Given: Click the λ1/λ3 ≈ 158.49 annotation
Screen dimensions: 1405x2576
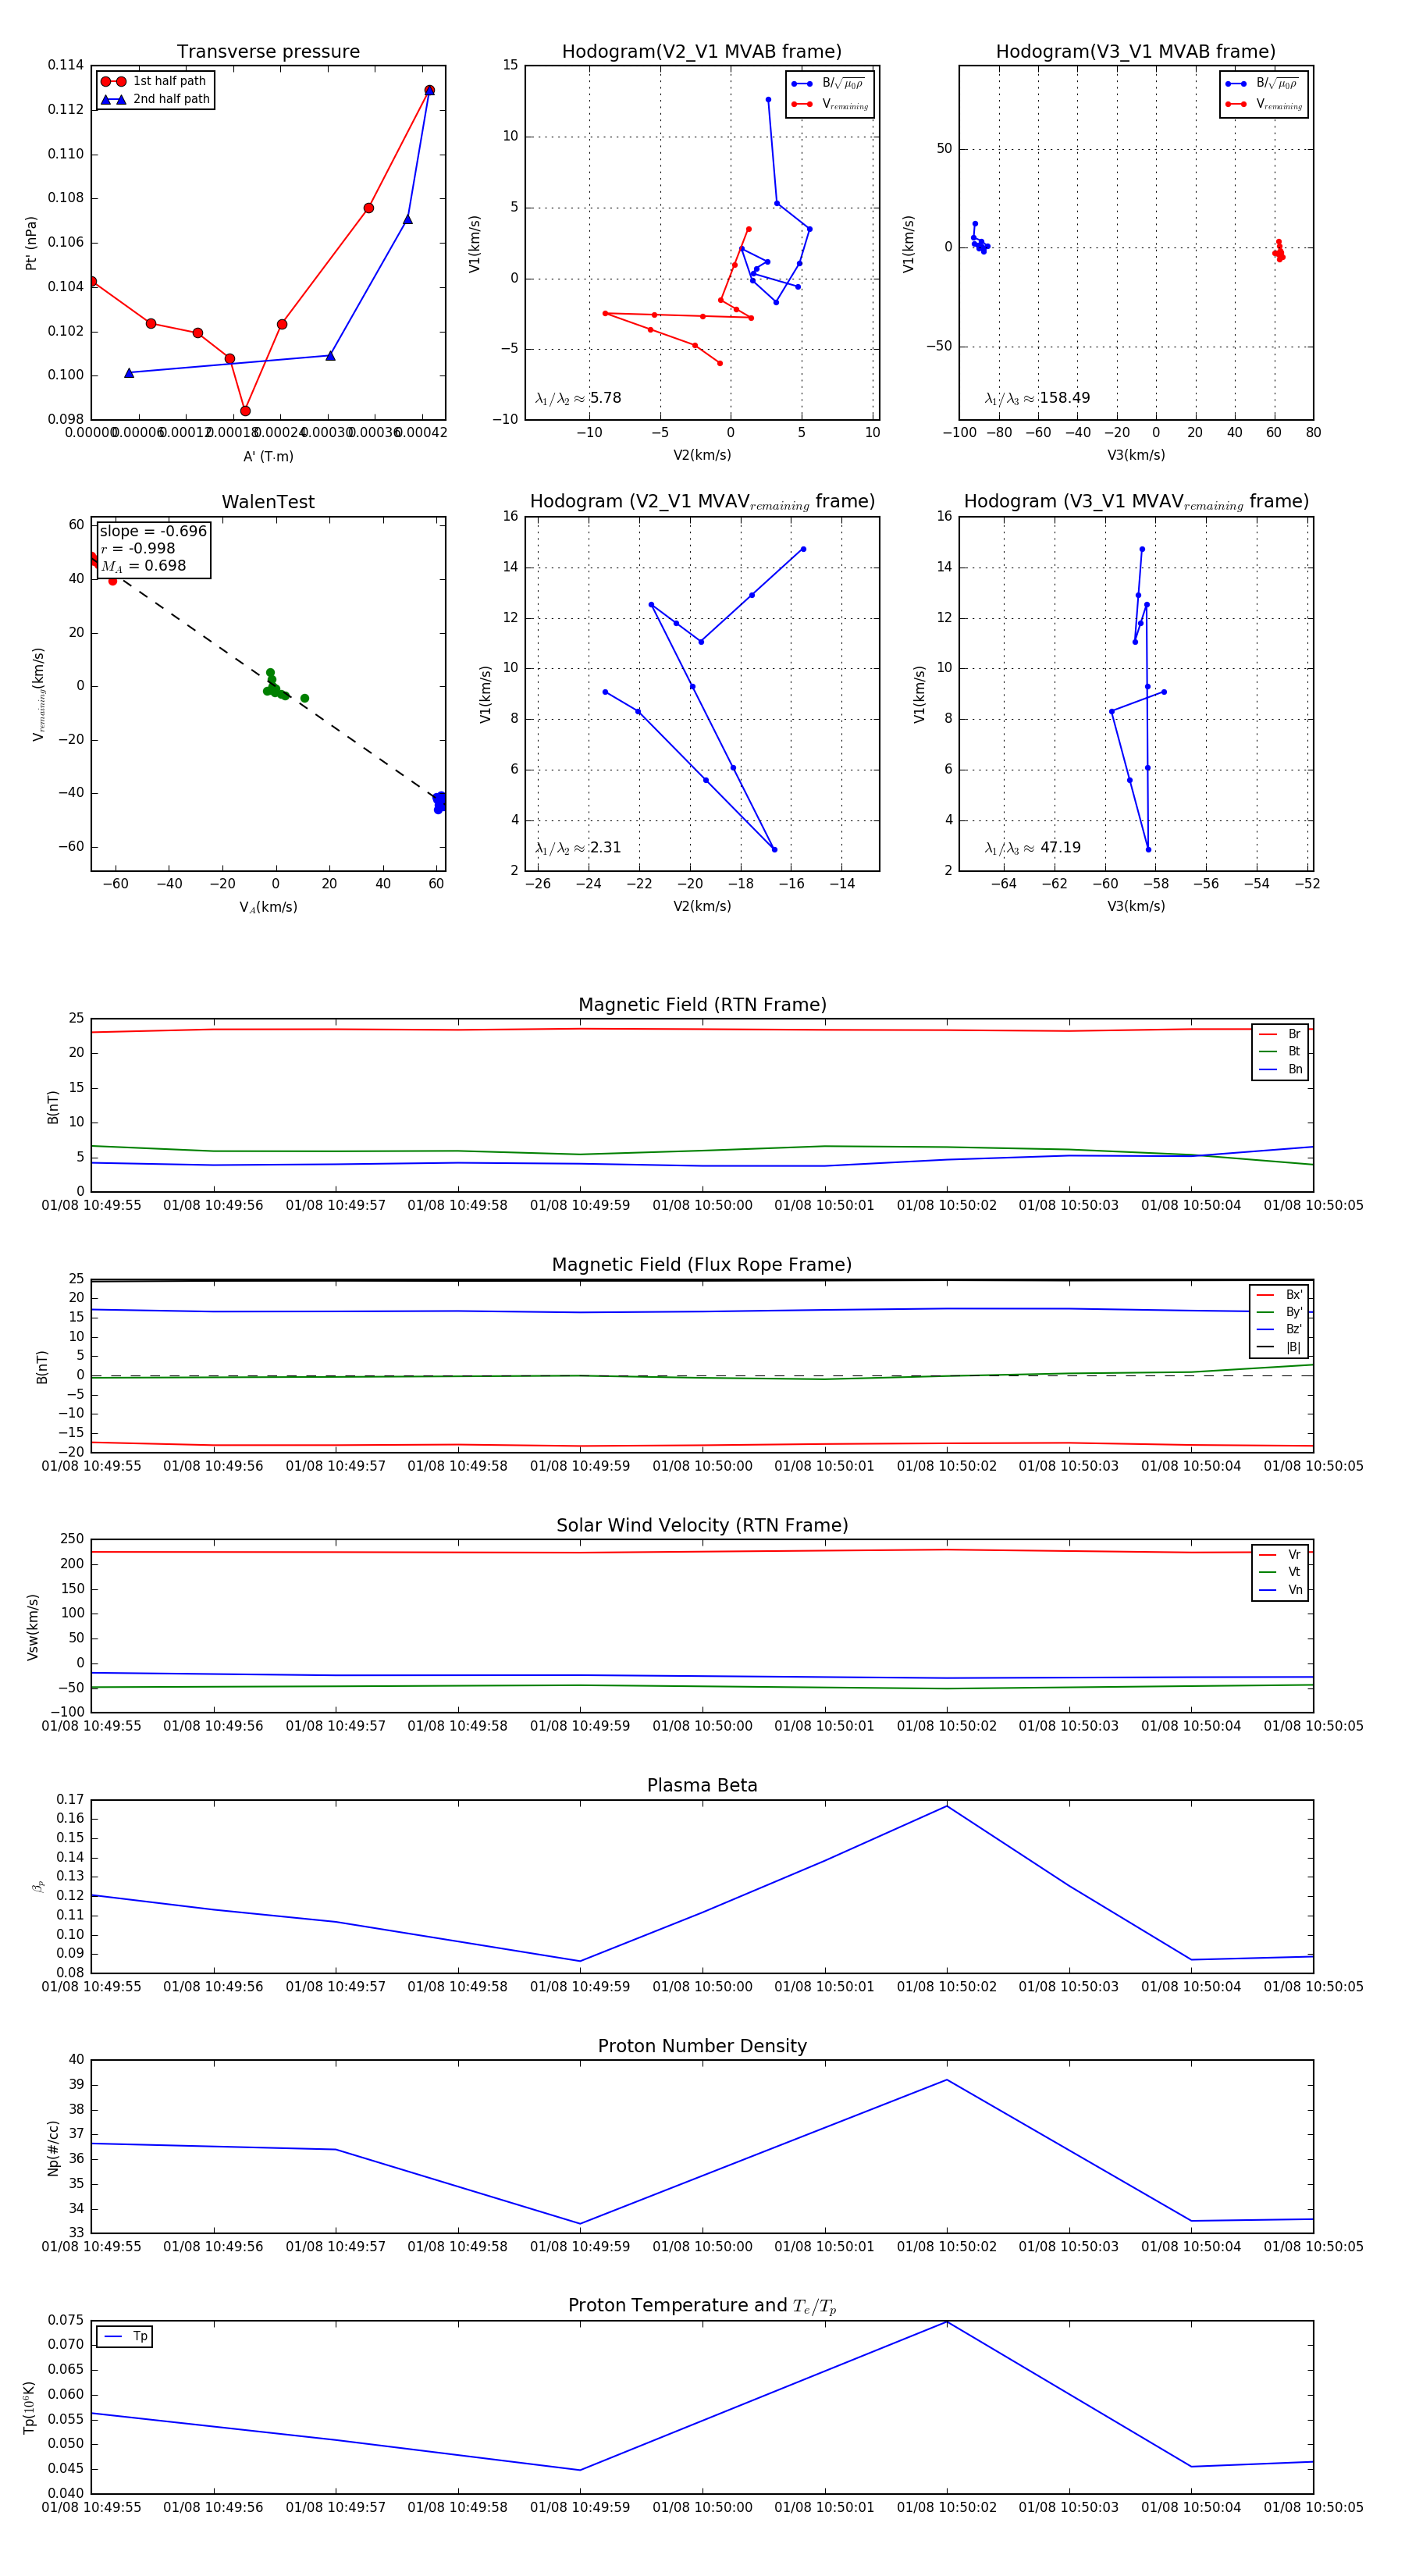Looking at the screenshot, I should (x=1037, y=398).
